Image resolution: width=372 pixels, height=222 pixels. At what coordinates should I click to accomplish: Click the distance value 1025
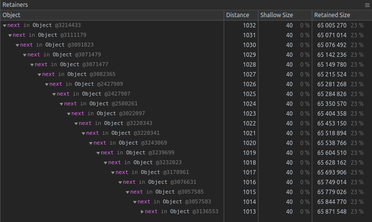(249, 94)
